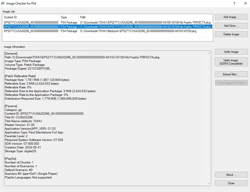Click the Parental Level: 2 line
Image resolution: width=250 pixels, height=192 pixels.
16,136
